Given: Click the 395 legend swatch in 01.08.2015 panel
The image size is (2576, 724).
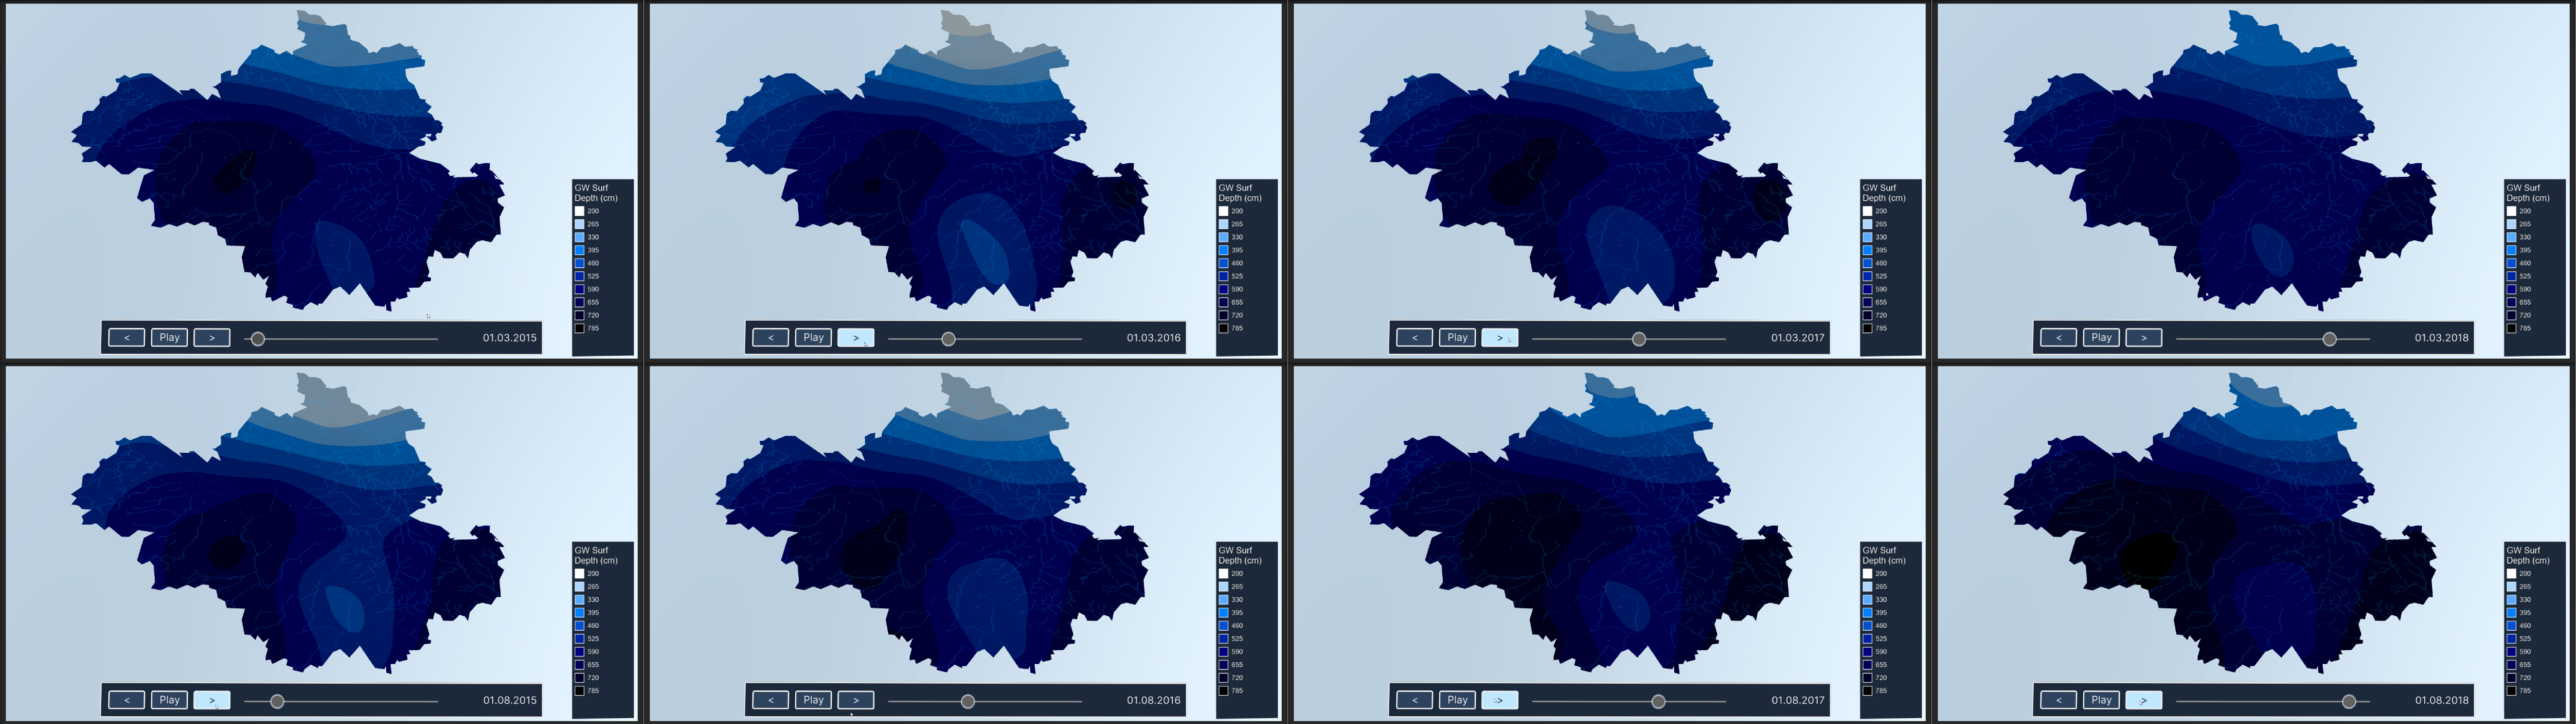Looking at the screenshot, I should [579, 612].
